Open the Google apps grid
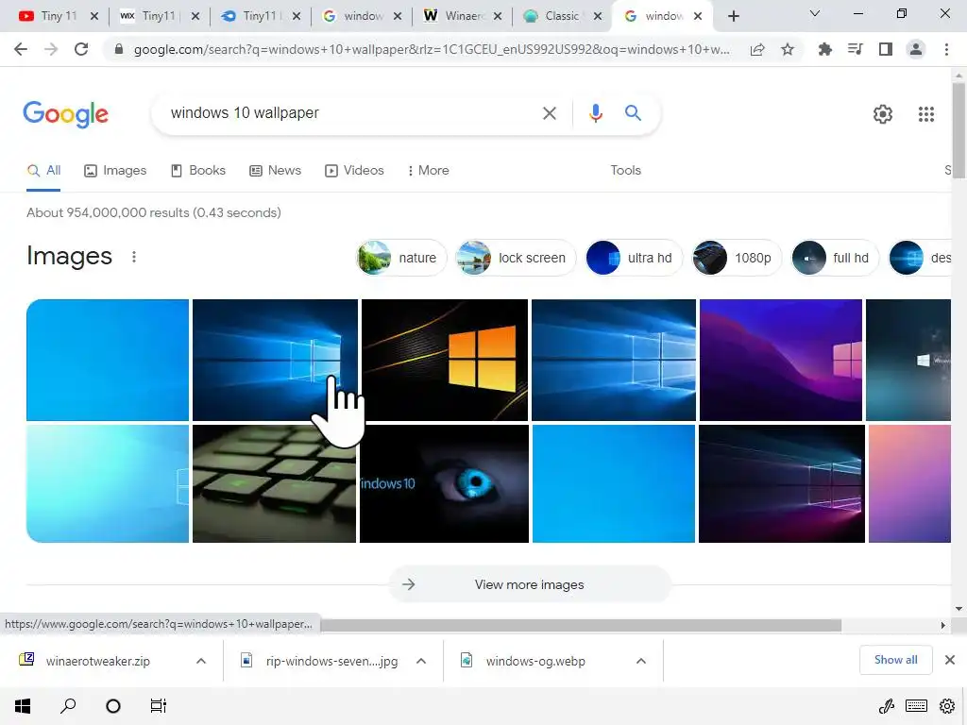This screenshot has height=725, width=967. 925,114
